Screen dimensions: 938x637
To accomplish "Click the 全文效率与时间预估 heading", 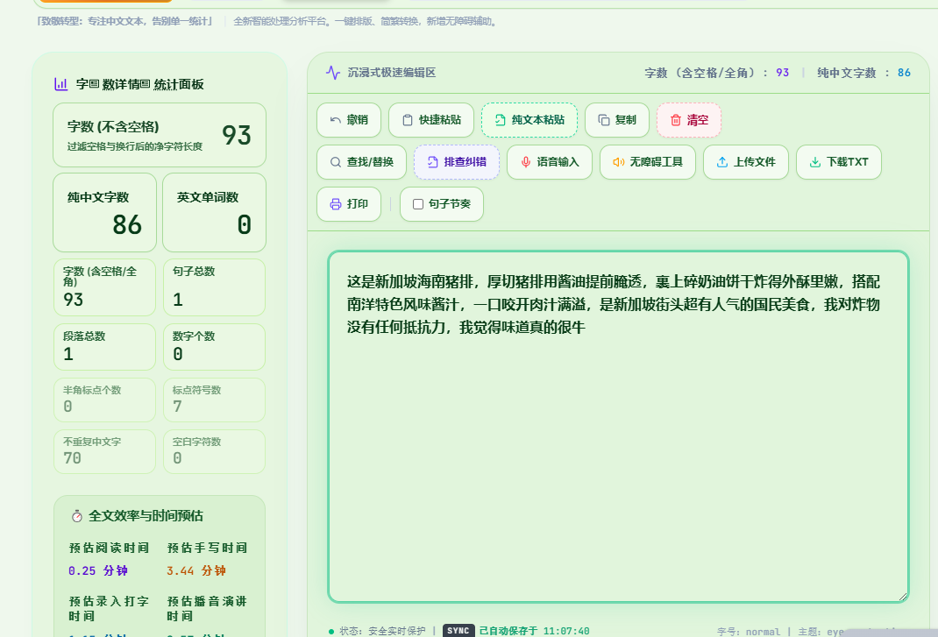I will (146, 516).
